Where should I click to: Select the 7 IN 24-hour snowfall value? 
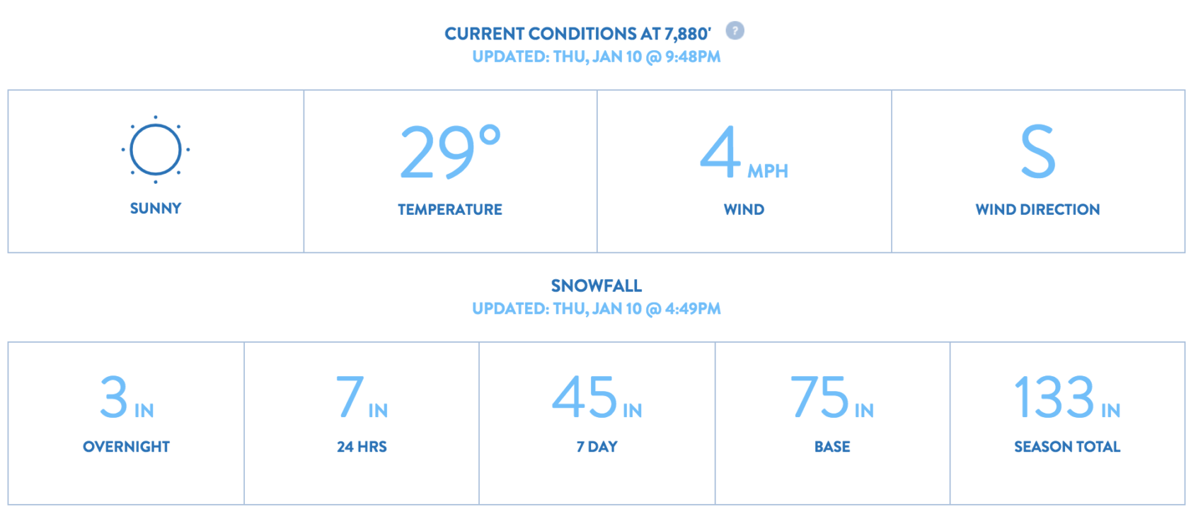pyautogui.click(x=362, y=397)
